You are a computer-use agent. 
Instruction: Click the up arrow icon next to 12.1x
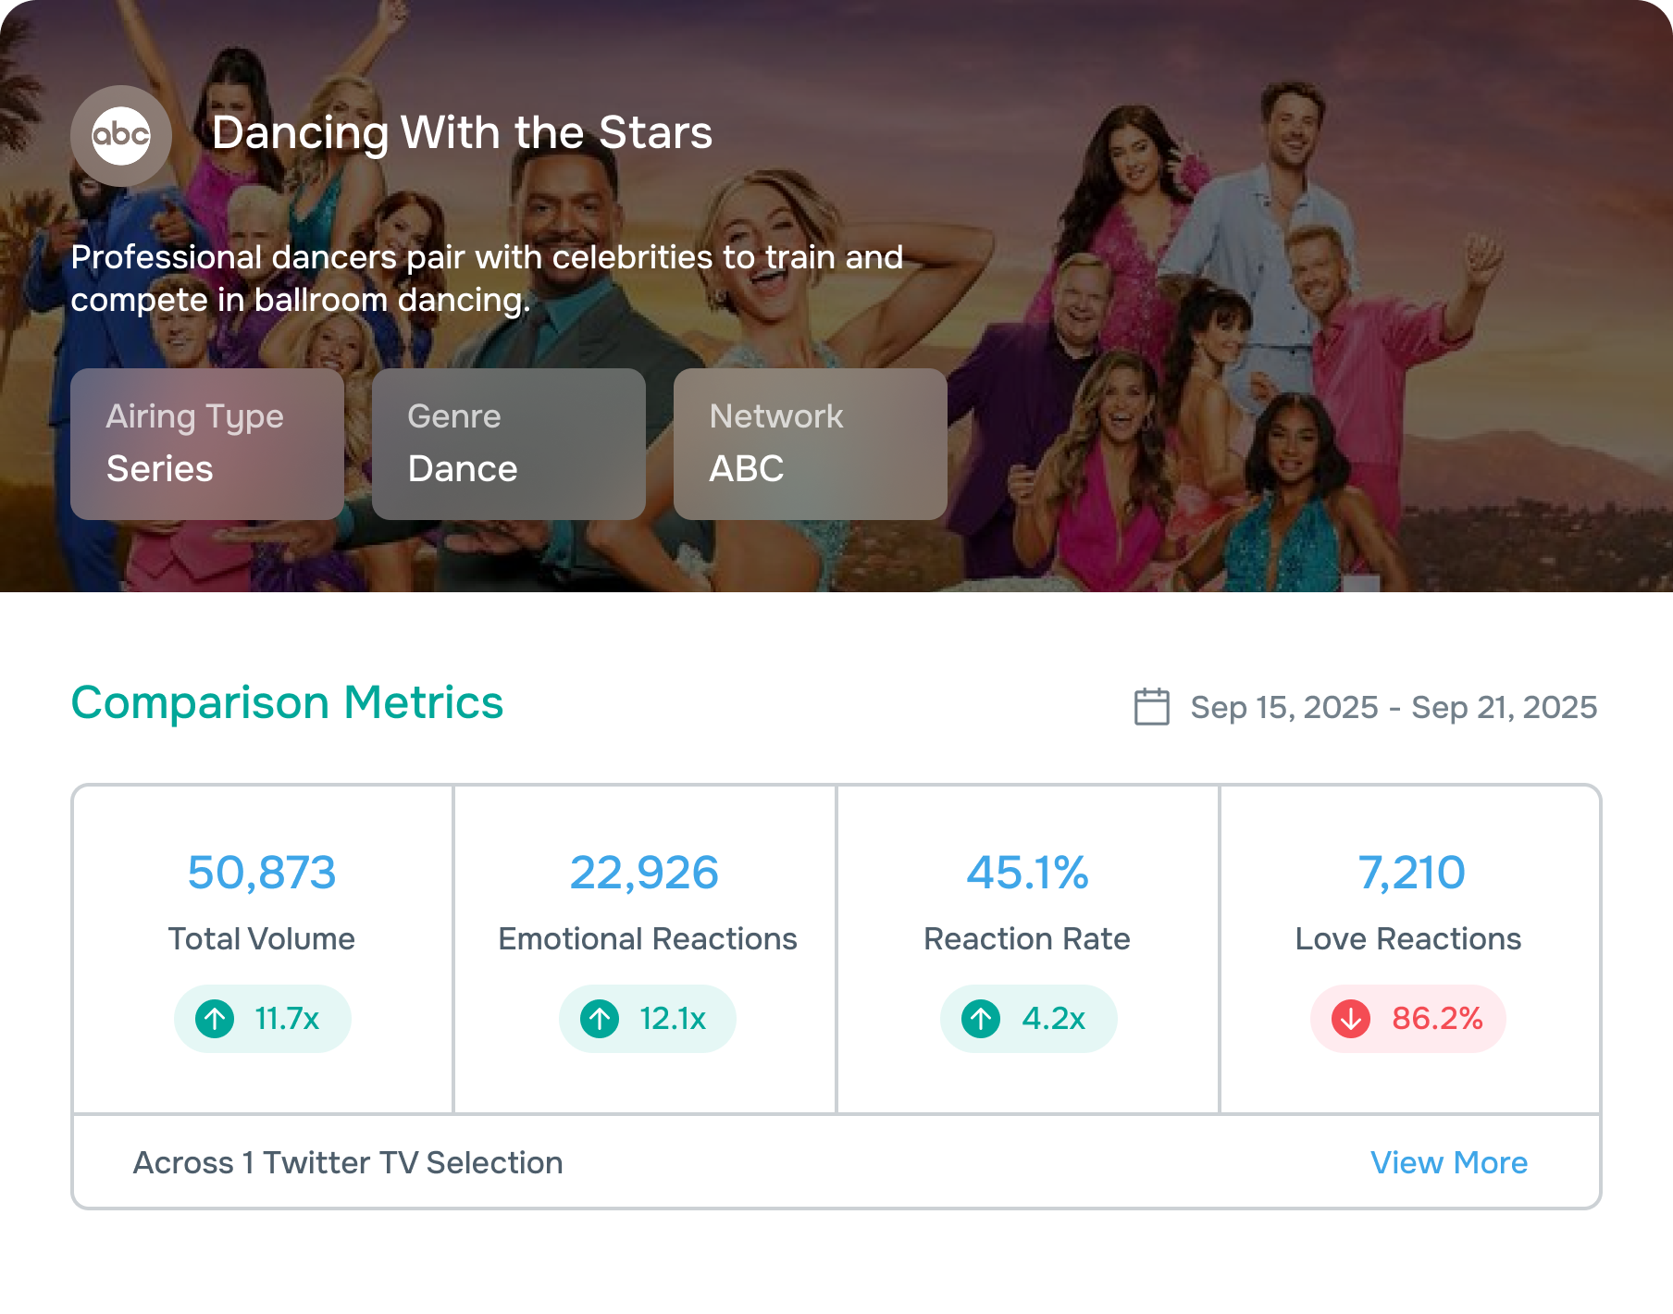(600, 1019)
